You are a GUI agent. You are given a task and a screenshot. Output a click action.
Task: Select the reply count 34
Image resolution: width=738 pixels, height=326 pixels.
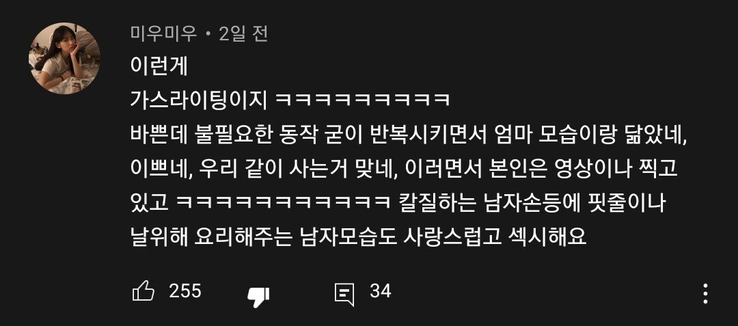381,291
